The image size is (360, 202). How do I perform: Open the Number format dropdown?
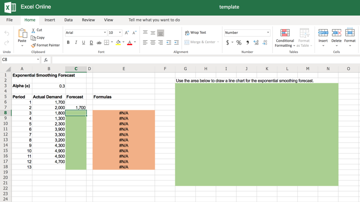[266, 32]
